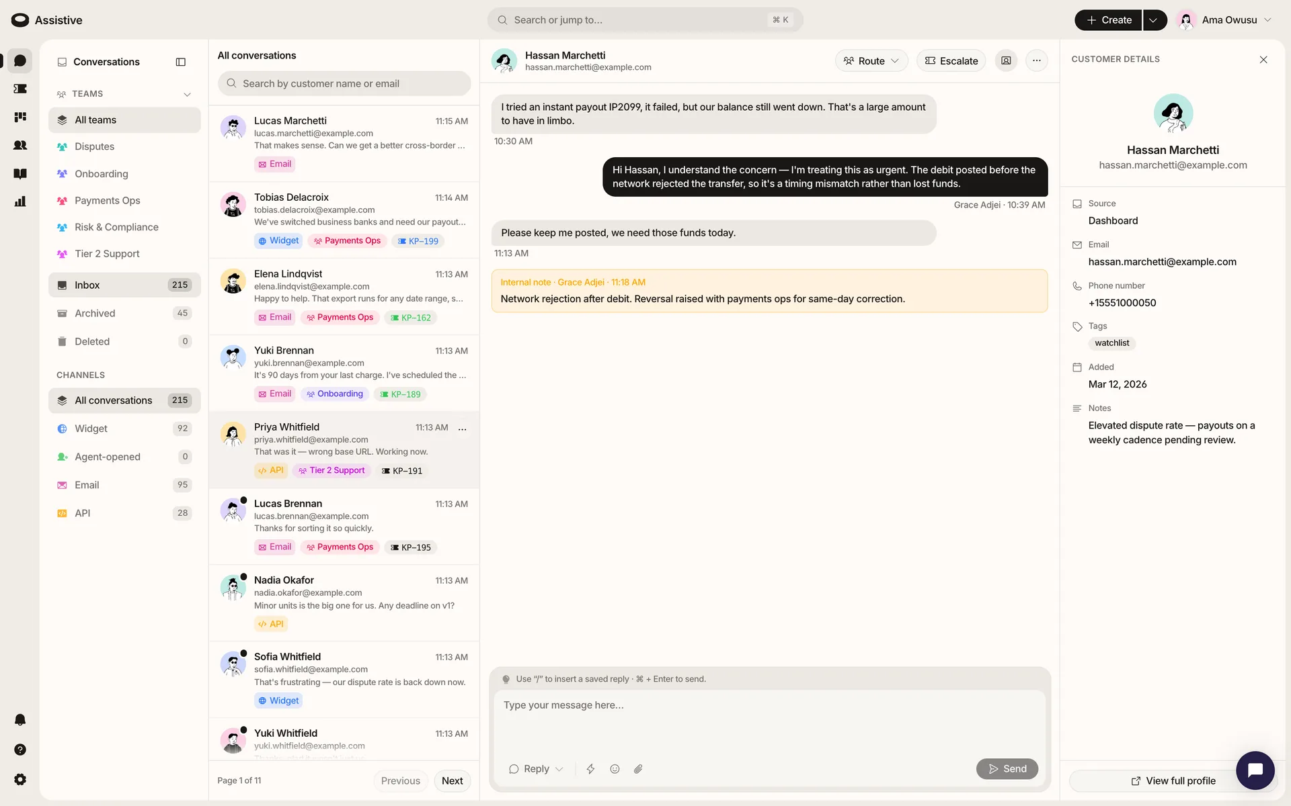
Task: Open Tobias Delacroix conversation
Action: click(344, 220)
